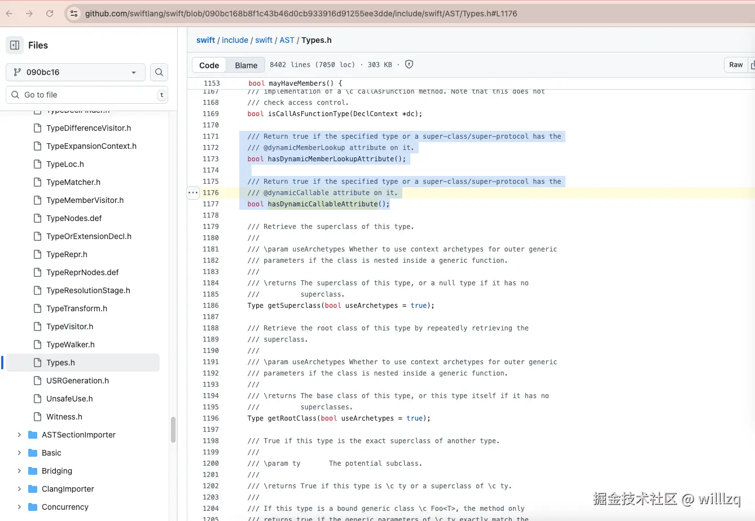Expand the ASTSectionImporter folder
Viewport: 755px width, 521px height.
pyautogui.click(x=19, y=435)
